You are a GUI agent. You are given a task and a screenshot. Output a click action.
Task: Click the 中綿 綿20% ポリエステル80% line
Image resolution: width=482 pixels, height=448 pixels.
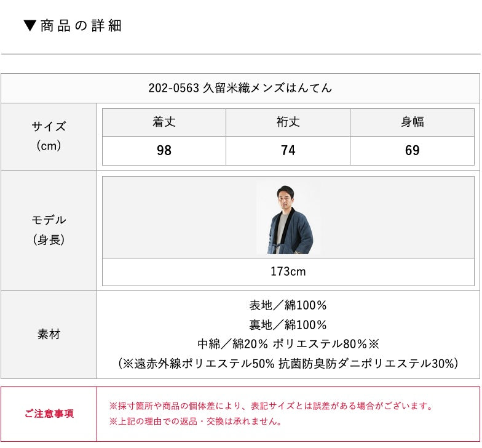[x=288, y=344]
